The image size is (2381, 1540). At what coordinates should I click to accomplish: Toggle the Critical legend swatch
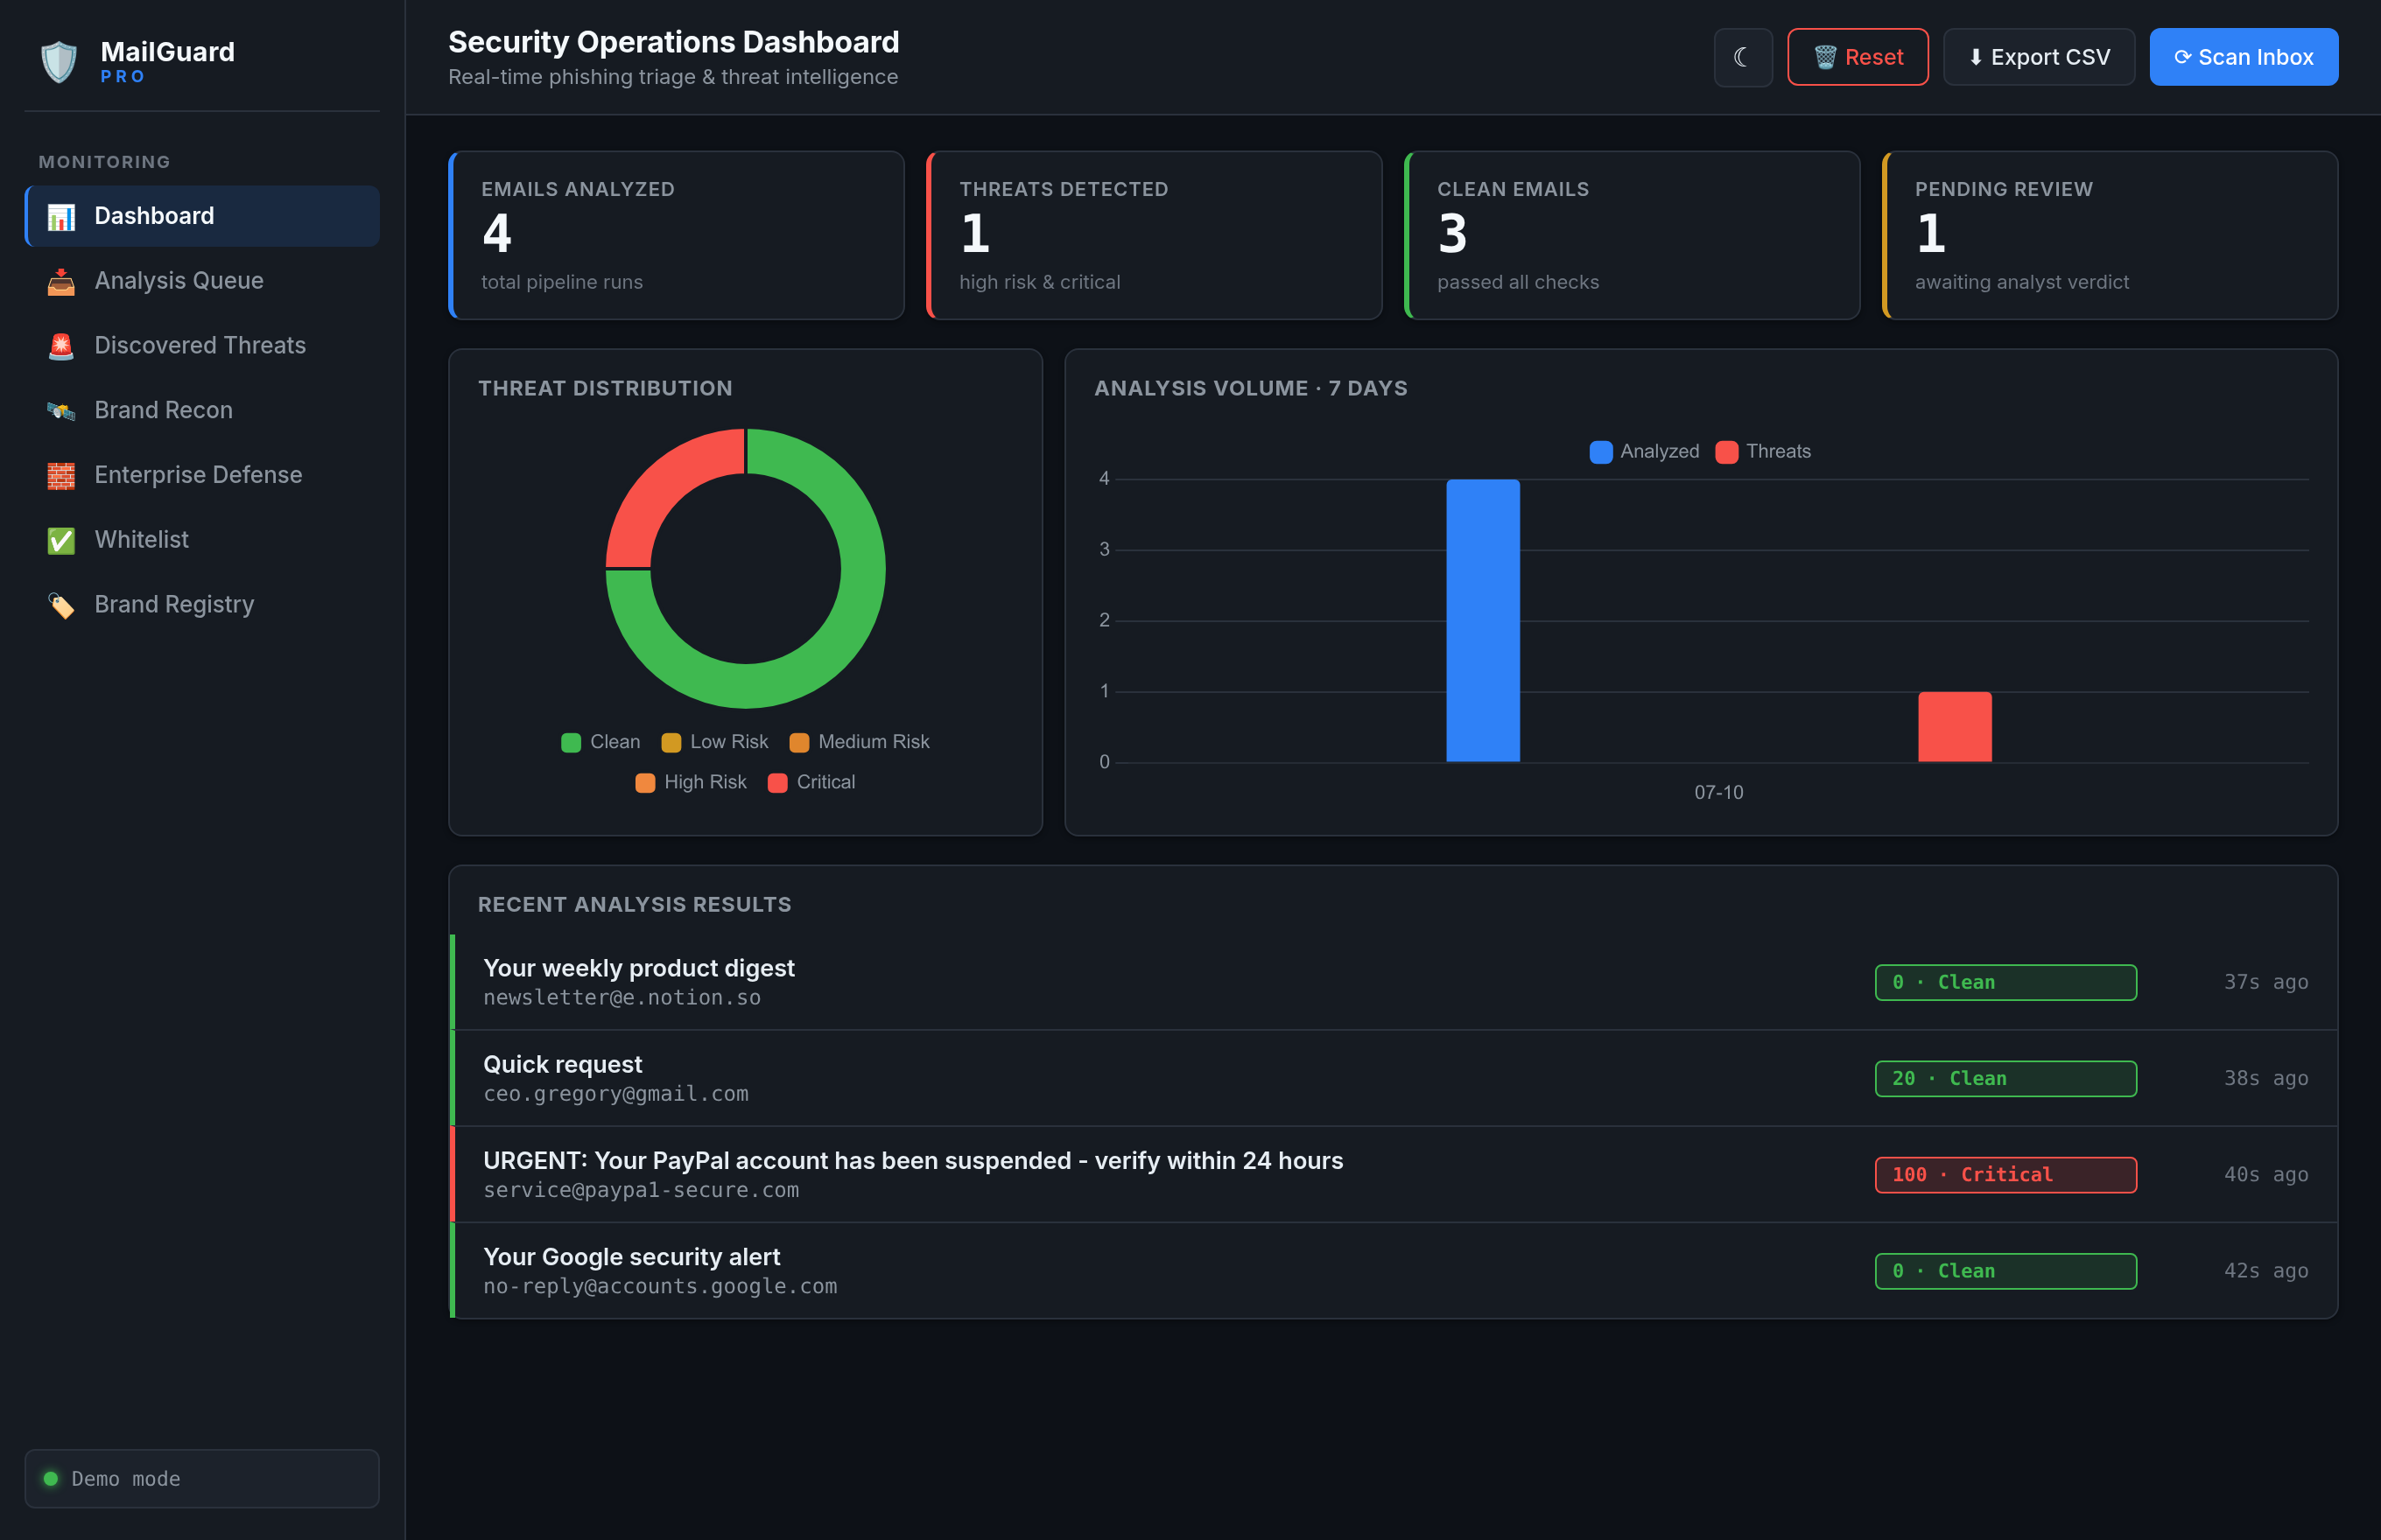tap(777, 782)
